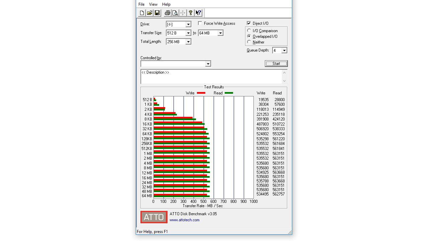Click write value 391908
Screen dimensions: 428x241
(x=262, y=119)
